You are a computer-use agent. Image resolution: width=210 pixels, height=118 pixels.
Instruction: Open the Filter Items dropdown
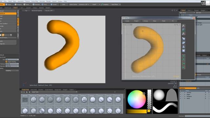coord(187,13)
